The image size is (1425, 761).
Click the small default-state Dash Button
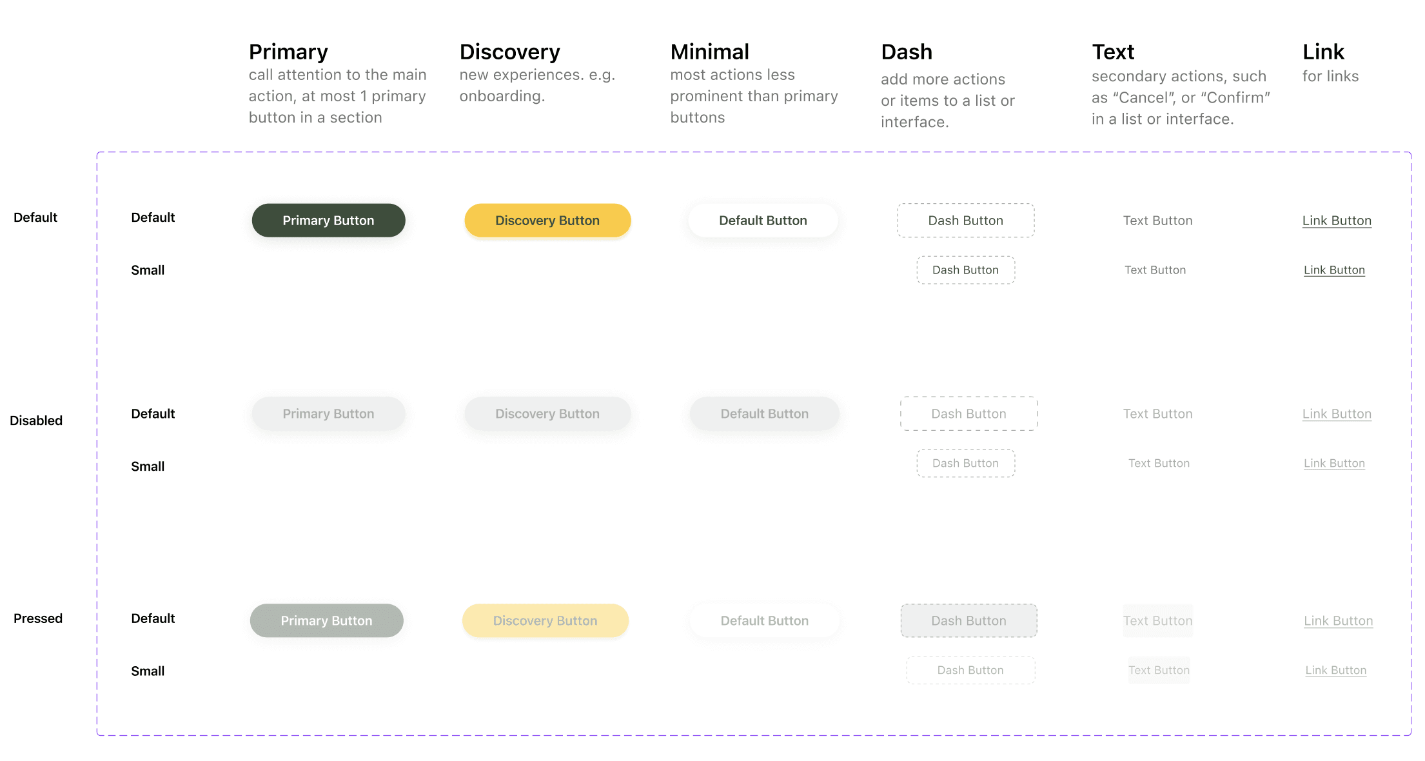pos(965,270)
